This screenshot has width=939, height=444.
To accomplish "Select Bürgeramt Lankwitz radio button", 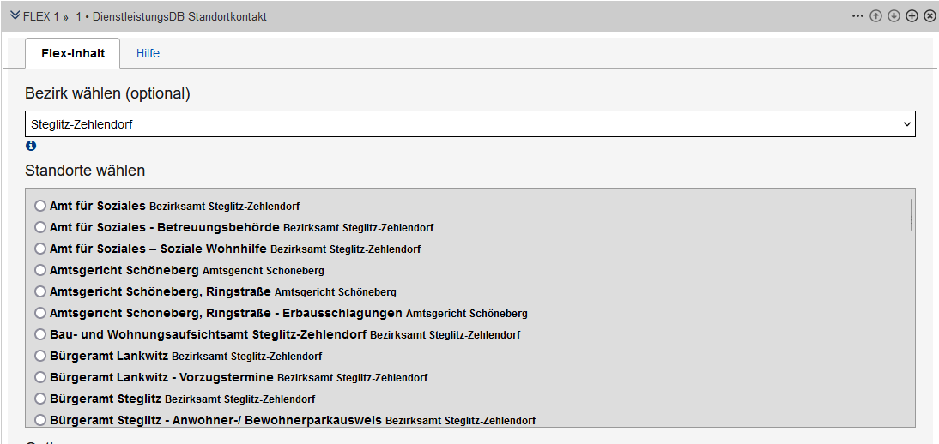I will tap(40, 356).
